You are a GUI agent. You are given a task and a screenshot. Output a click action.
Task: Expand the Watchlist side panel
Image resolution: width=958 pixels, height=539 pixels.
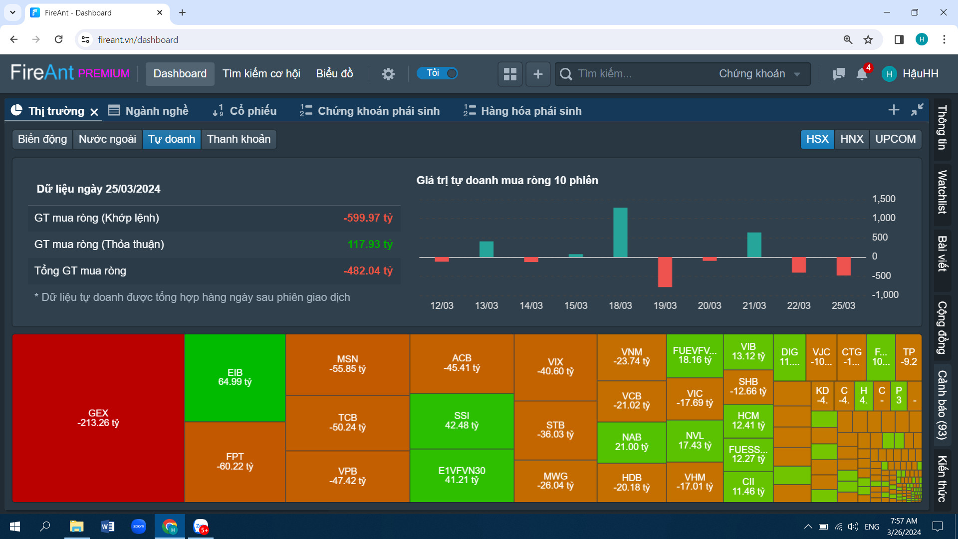click(942, 192)
